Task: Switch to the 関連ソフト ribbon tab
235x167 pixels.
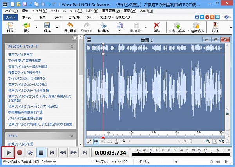Action: click(106, 17)
